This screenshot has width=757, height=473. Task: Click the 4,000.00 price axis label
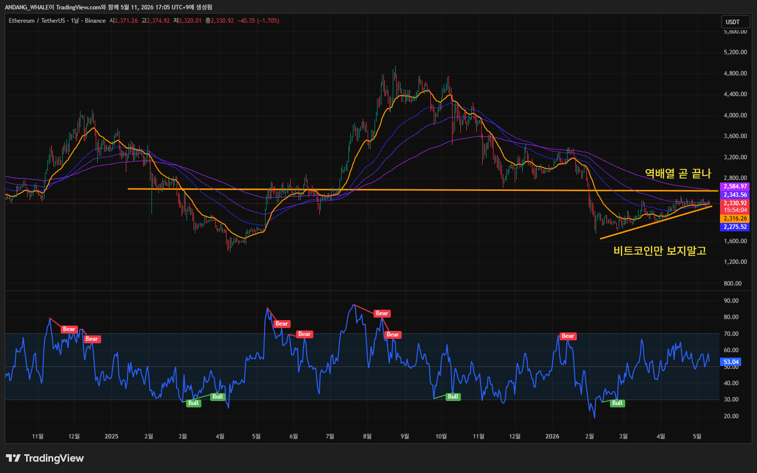[x=735, y=115]
